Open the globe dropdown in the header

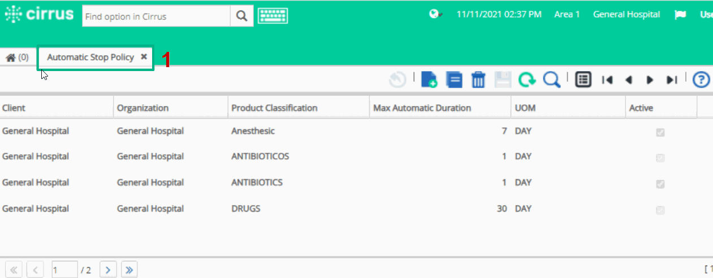(435, 15)
